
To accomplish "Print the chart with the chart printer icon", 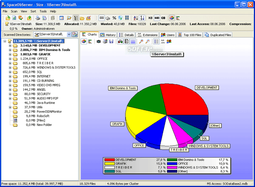I will (x=105, y=41).
